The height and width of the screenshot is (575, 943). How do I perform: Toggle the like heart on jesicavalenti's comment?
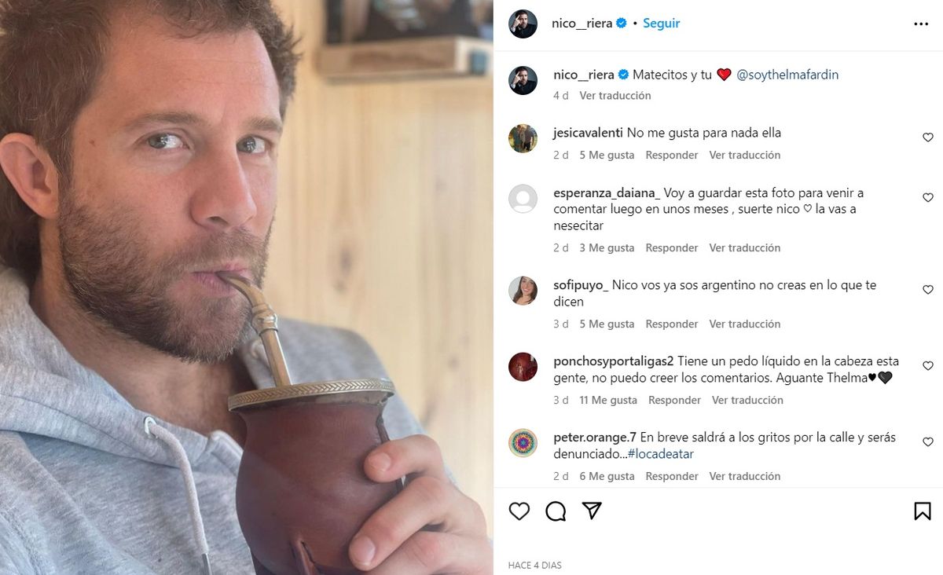pos(928,137)
